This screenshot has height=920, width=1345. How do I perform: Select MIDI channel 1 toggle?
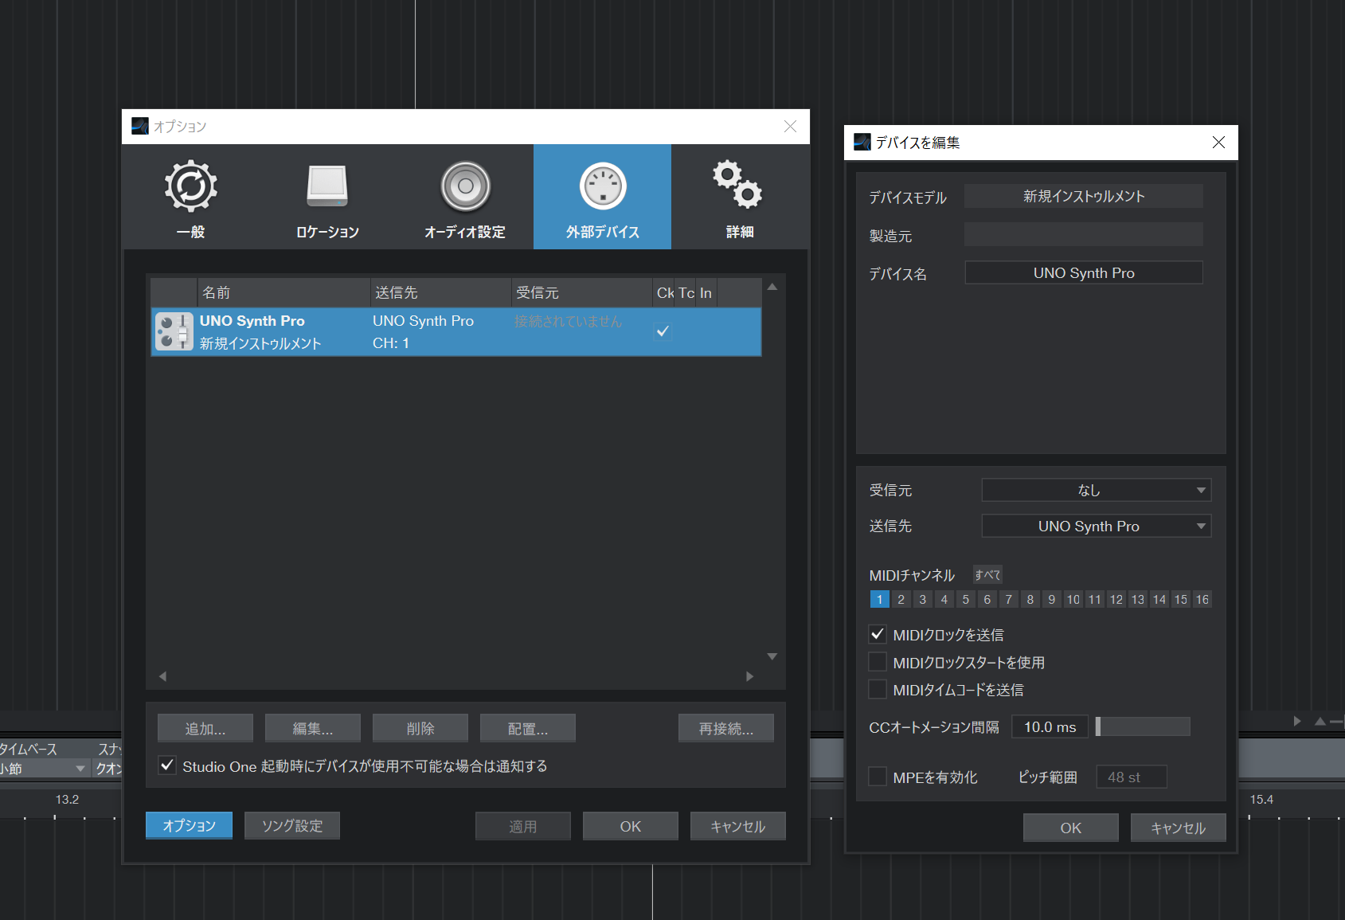click(x=879, y=599)
